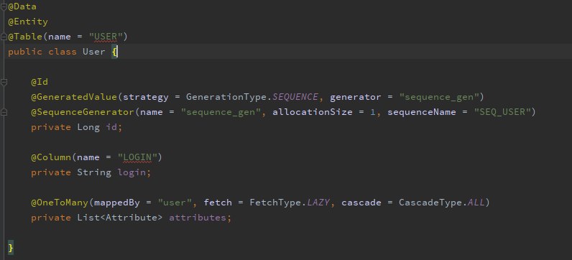Click the 'strategy' parameter
The width and height of the screenshot is (572, 260).
click(x=146, y=97)
